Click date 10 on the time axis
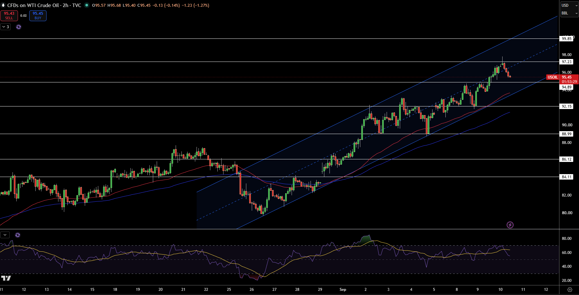The width and height of the screenshot is (579, 295). coord(500,290)
